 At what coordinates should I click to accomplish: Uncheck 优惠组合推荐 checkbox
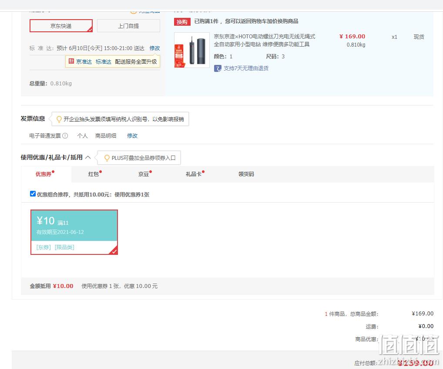pos(33,194)
